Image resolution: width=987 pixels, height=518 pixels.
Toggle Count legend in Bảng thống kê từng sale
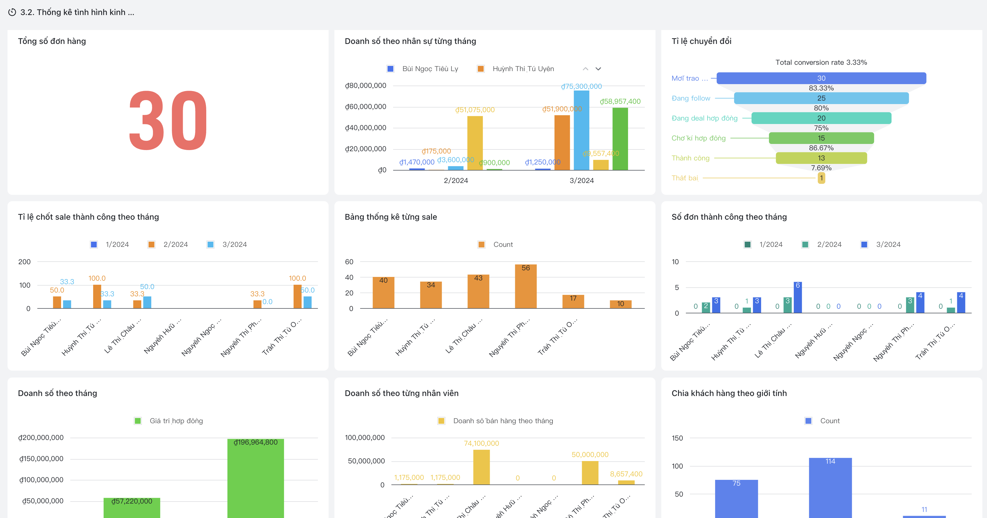[x=496, y=244]
